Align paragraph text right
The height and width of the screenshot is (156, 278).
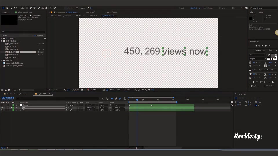pyautogui.click(x=243, y=98)
